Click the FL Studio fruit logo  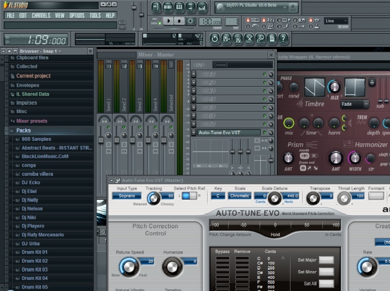(x=6, y=5)
